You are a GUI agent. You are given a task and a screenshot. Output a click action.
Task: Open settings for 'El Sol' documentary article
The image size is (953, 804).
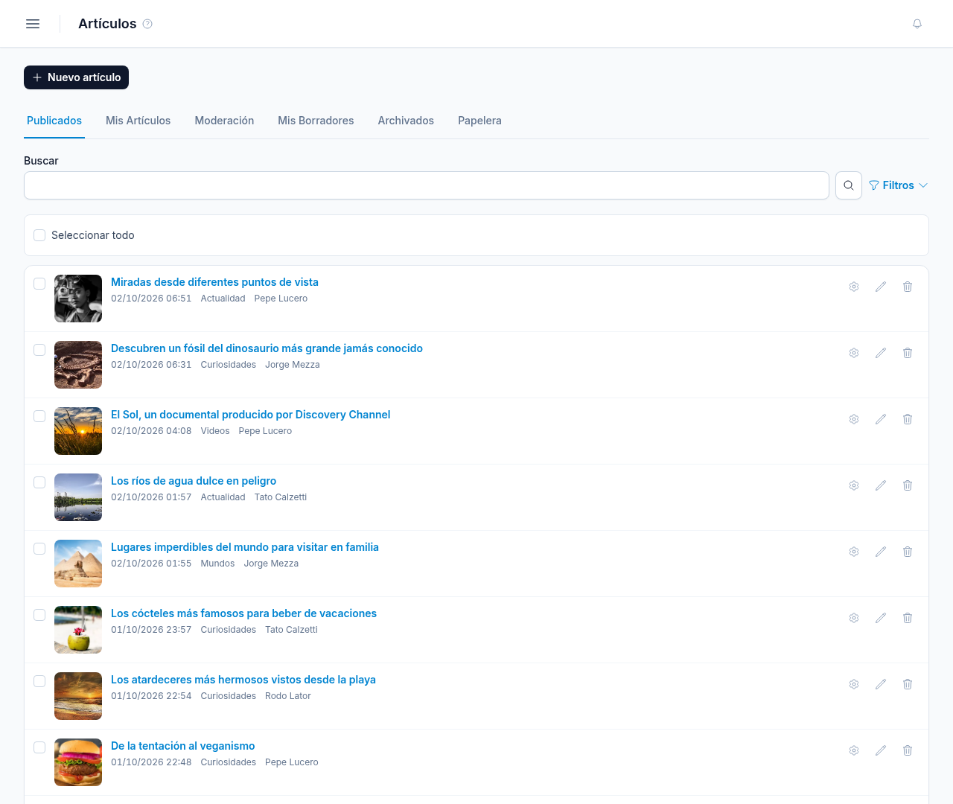point(854,419)
